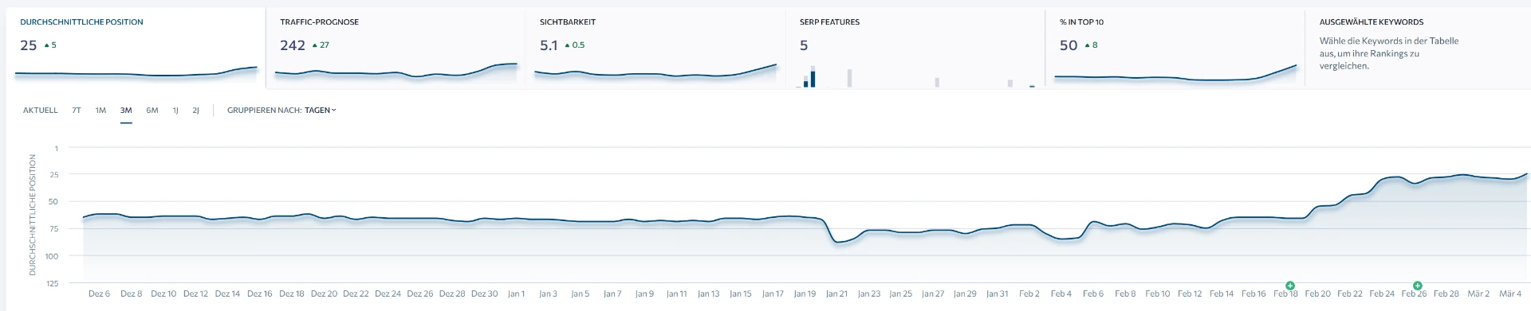Image resolution: width=1531 pixels, height=311 pixels.
Task: Open the Gruppieren nach Tagen dropdown
Action: coord(321,111)
